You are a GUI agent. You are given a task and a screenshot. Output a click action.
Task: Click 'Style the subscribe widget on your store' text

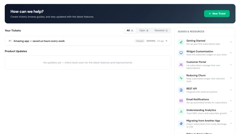click(206, 55)
